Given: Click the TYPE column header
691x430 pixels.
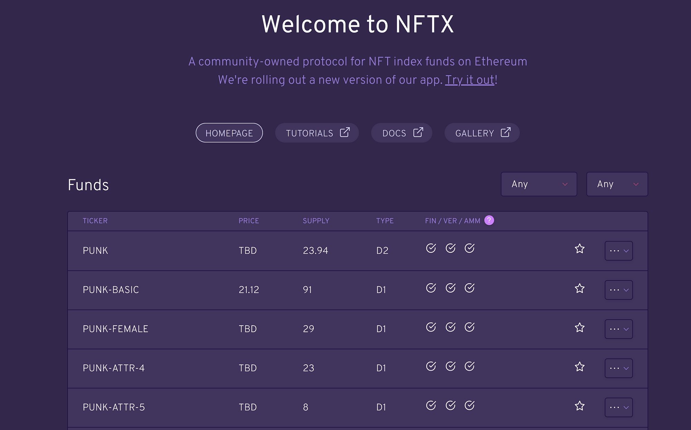Looking at the screenshot, I should [x=385, y=221].
